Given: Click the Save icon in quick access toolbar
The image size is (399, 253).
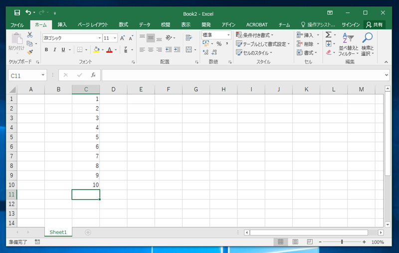Looking at the screenshot, I should click(17, 13).
